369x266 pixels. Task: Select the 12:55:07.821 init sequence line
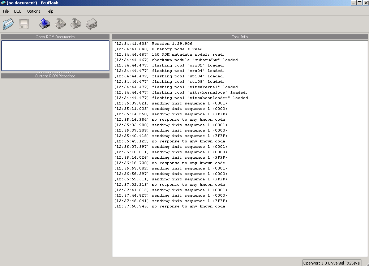(171, 103)
